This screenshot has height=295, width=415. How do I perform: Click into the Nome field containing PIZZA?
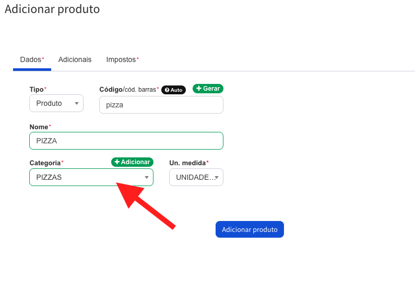tap(126, 141)
